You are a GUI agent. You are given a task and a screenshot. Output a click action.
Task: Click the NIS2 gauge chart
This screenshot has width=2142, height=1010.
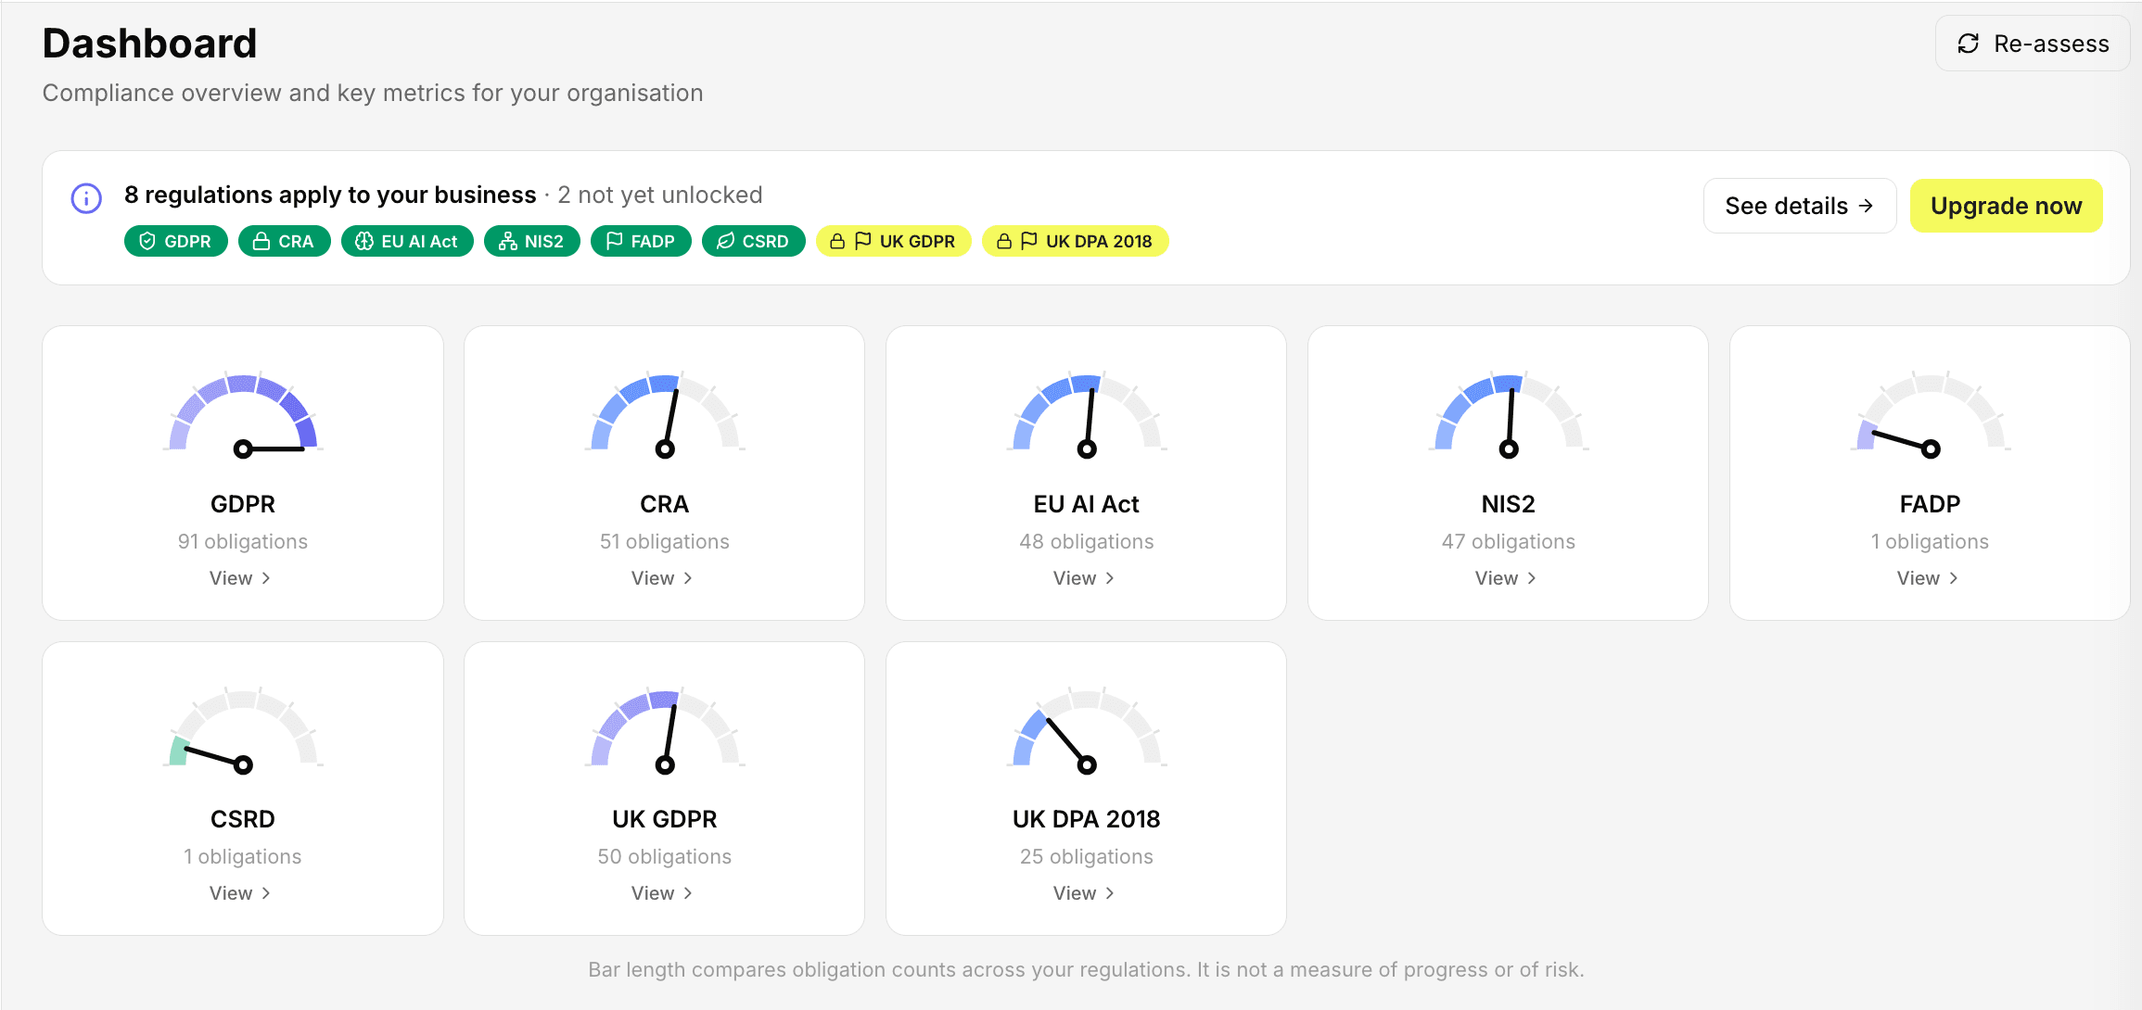1509,415
